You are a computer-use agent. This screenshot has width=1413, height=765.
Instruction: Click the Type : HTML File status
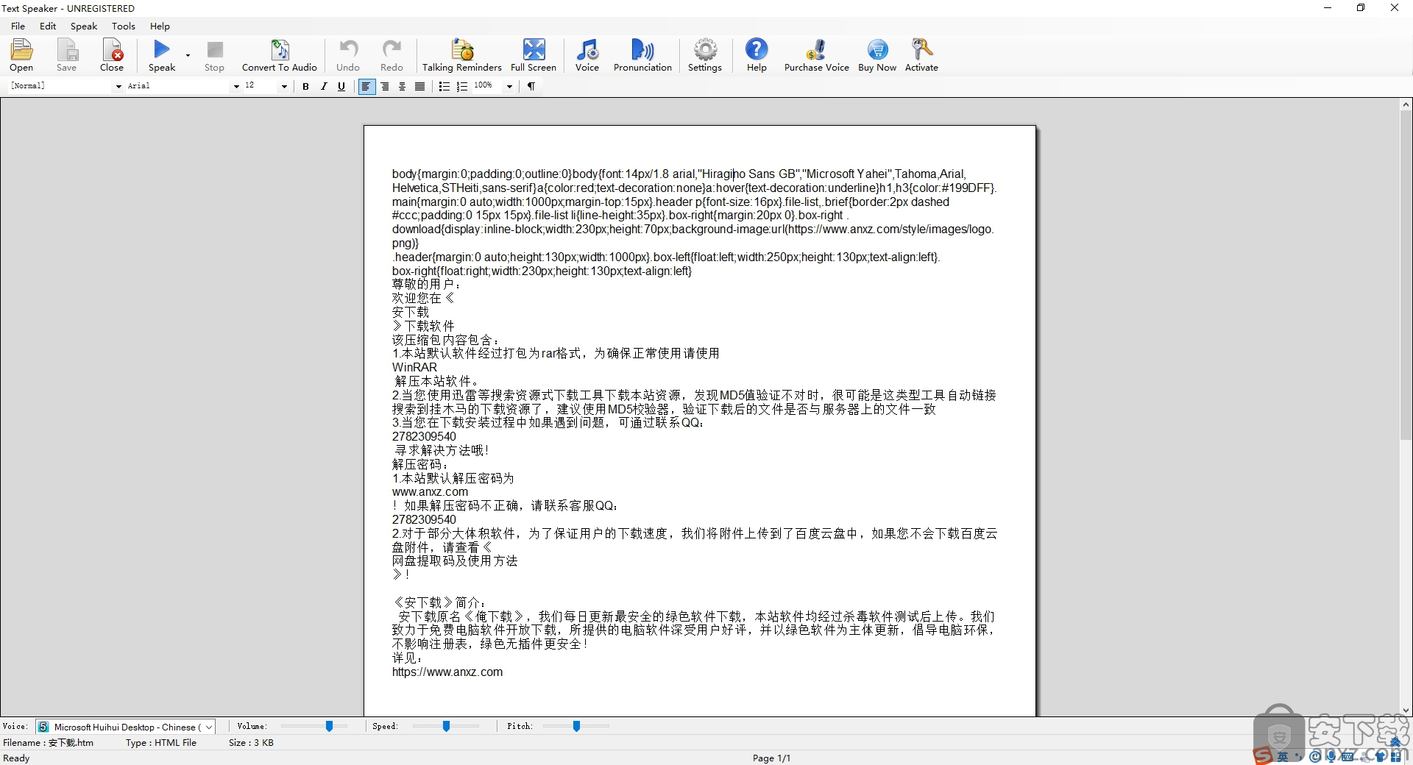pyautogui.click(x=161, y=742)
